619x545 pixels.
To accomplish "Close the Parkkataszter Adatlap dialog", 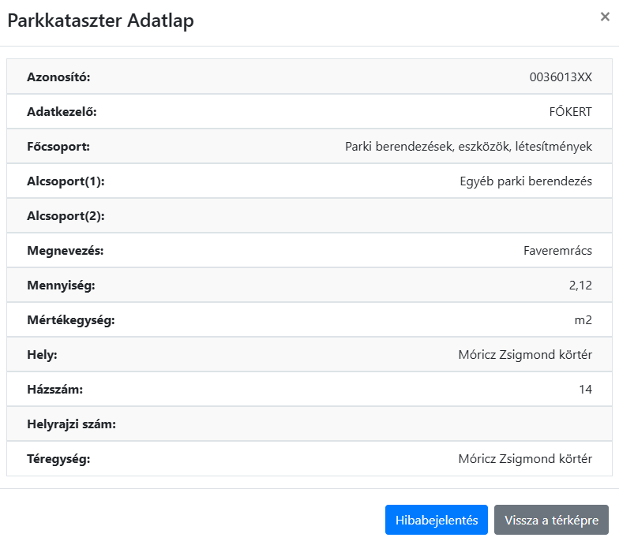I will pyautogui.click(x=605, y=17).
